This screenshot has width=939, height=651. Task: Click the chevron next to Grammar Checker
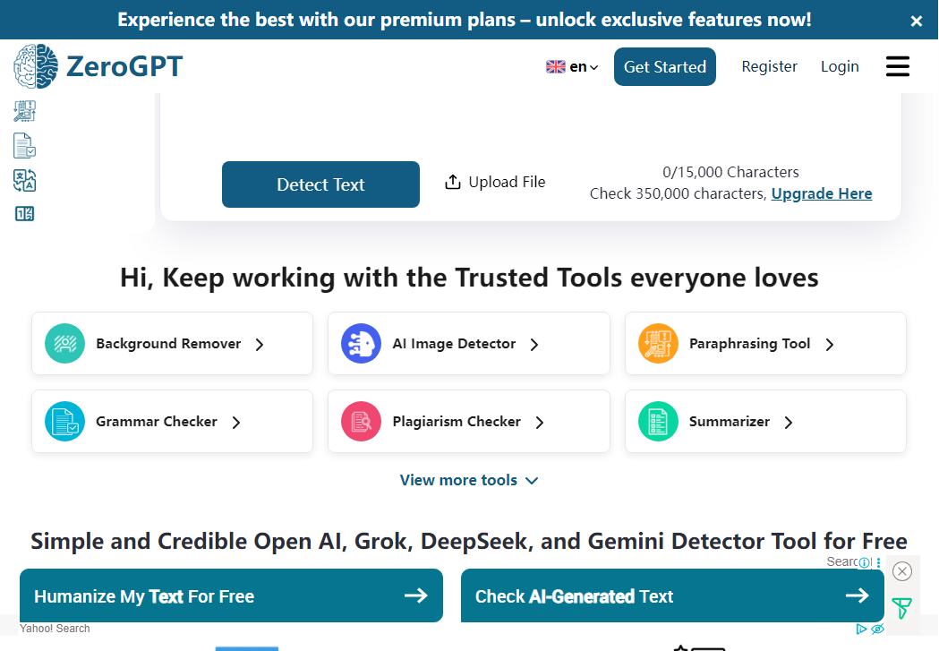[x=236, y=423]
